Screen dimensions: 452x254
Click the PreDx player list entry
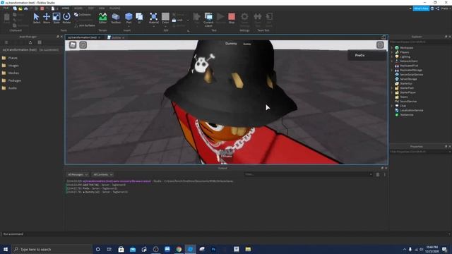(x=367, y=55)
